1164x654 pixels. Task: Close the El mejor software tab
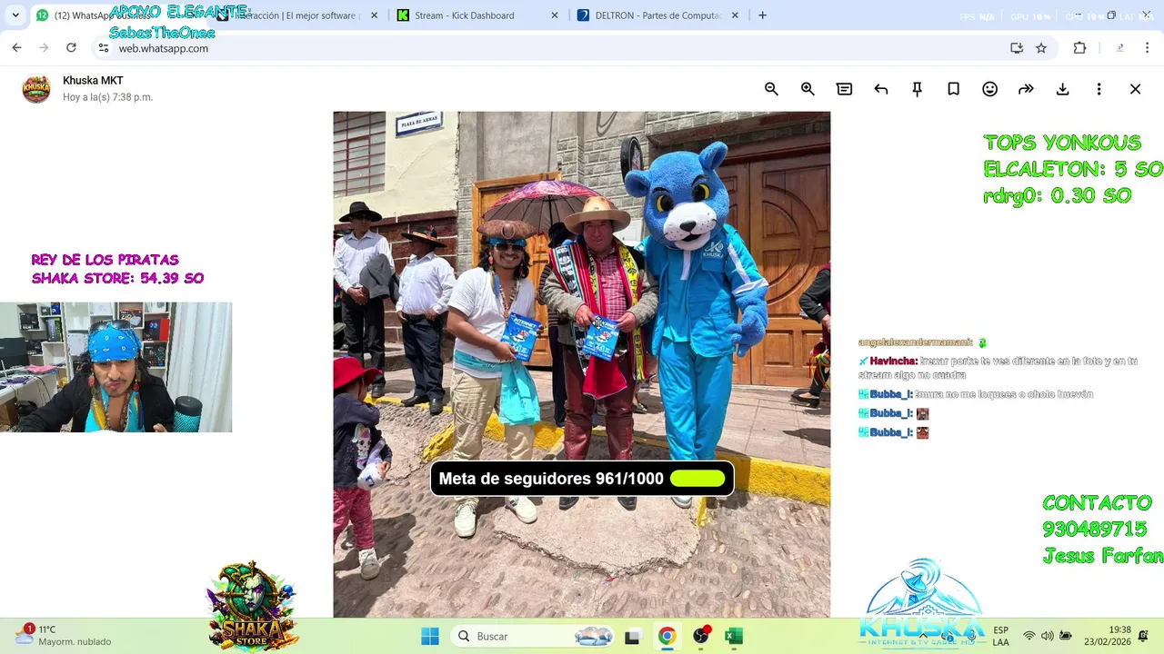click(374, 15)
